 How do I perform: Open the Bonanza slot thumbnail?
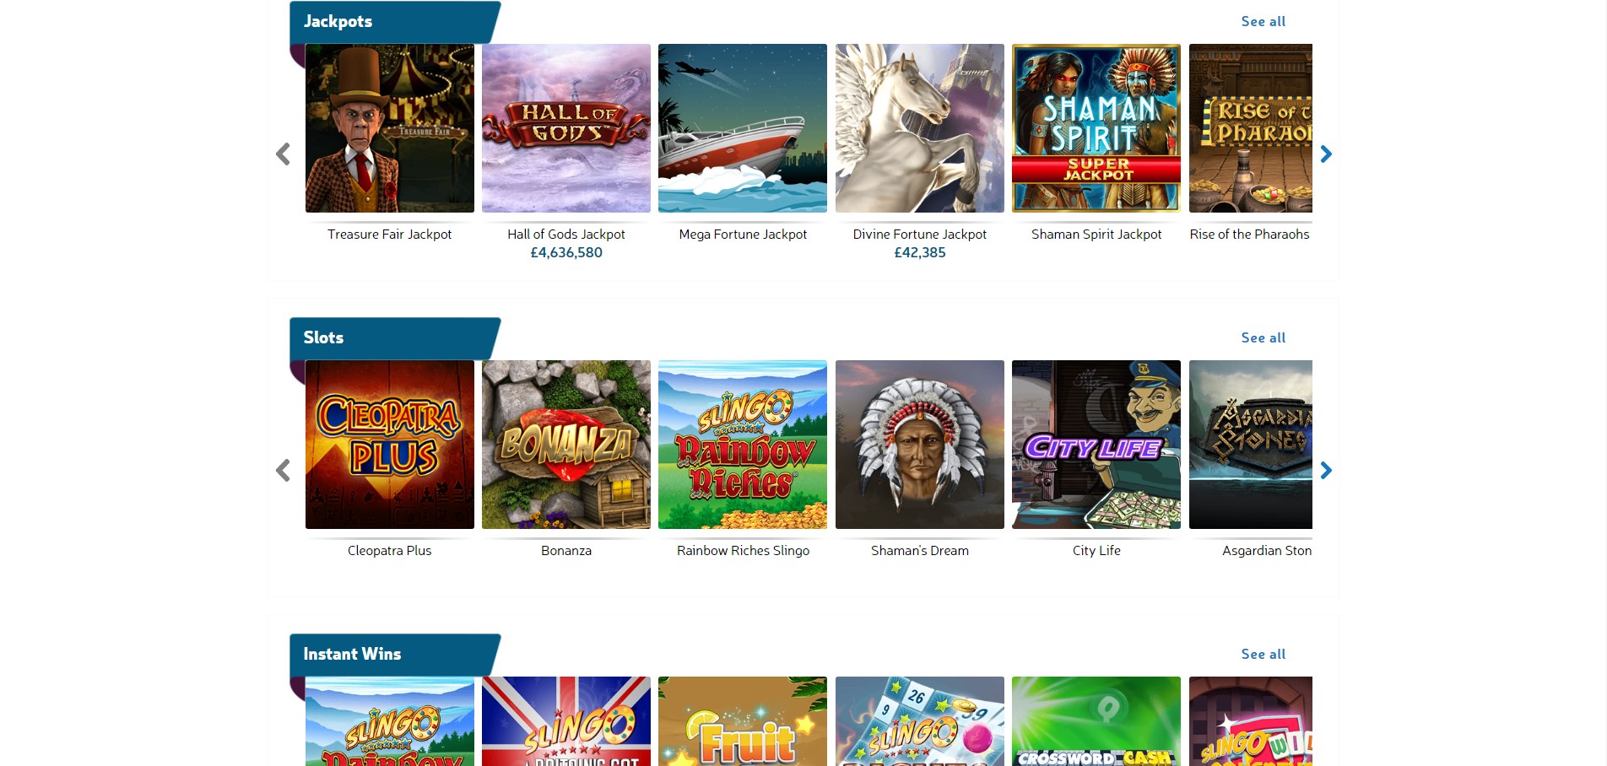tap(566, 445)
